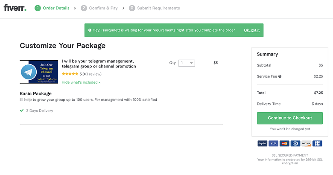Select the Order Details step
The width and height of the screenshot is (333, 175).
coord(52,8)
